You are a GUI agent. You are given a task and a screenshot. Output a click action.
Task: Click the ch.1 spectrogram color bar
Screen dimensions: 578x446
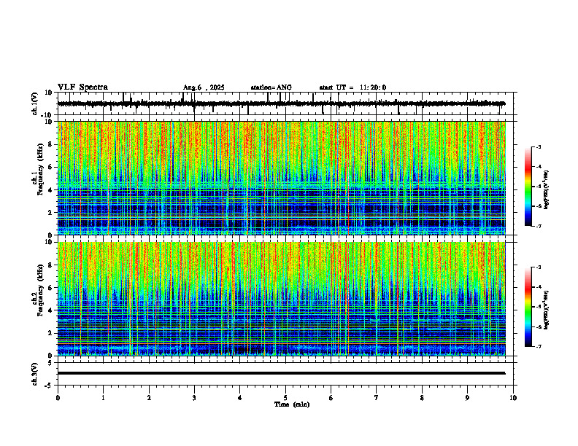528,187
